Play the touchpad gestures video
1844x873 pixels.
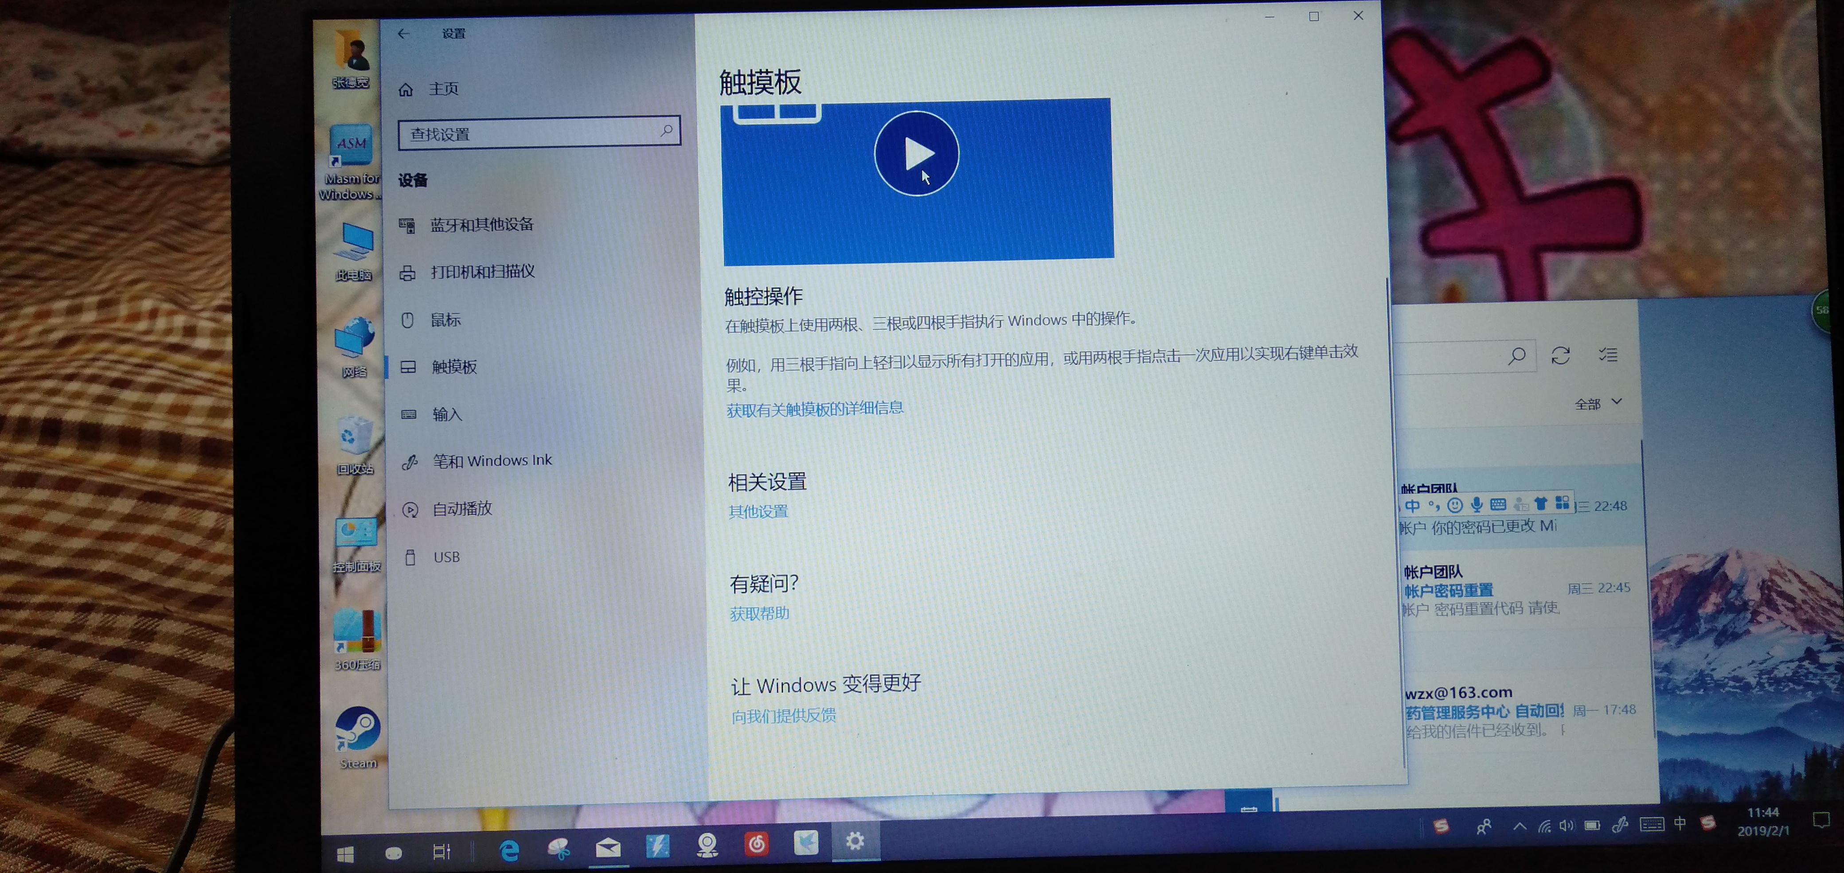[x=916, y=153]
